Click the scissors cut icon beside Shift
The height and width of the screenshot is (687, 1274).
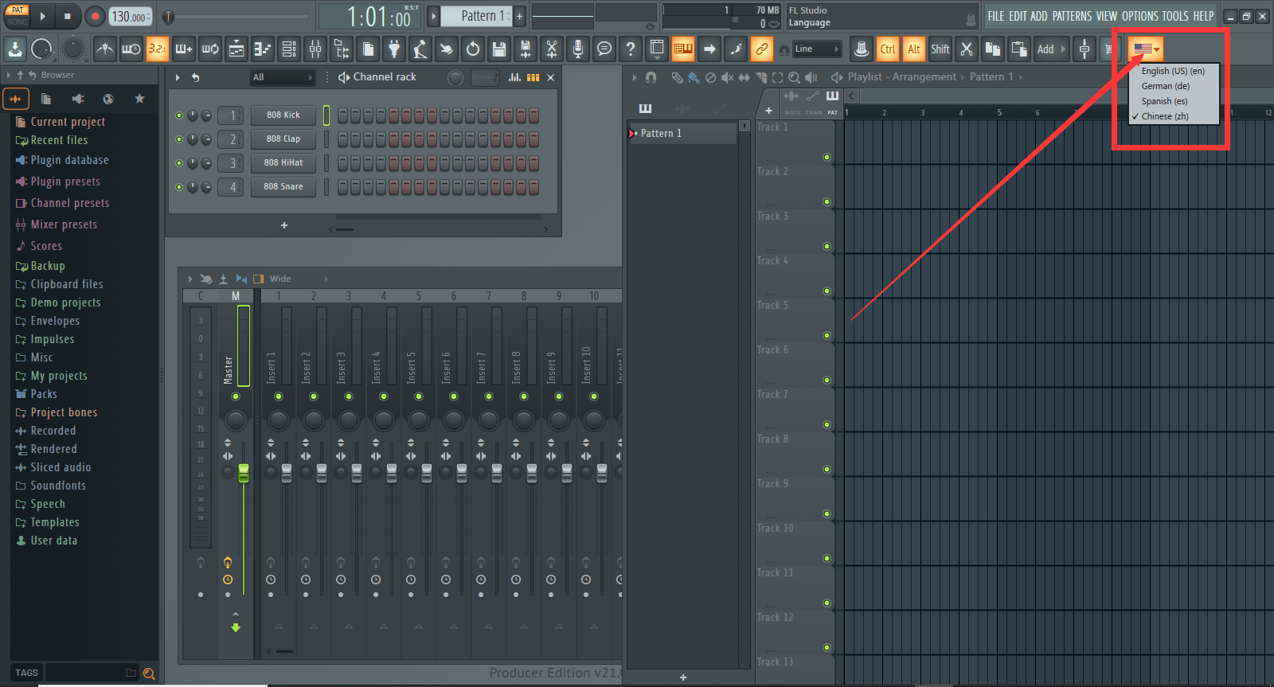967,49
